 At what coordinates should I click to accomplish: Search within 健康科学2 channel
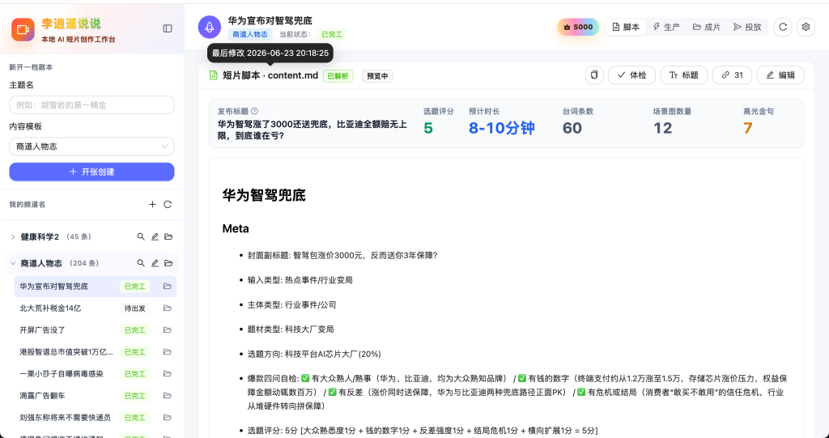[x=141, y=237]
